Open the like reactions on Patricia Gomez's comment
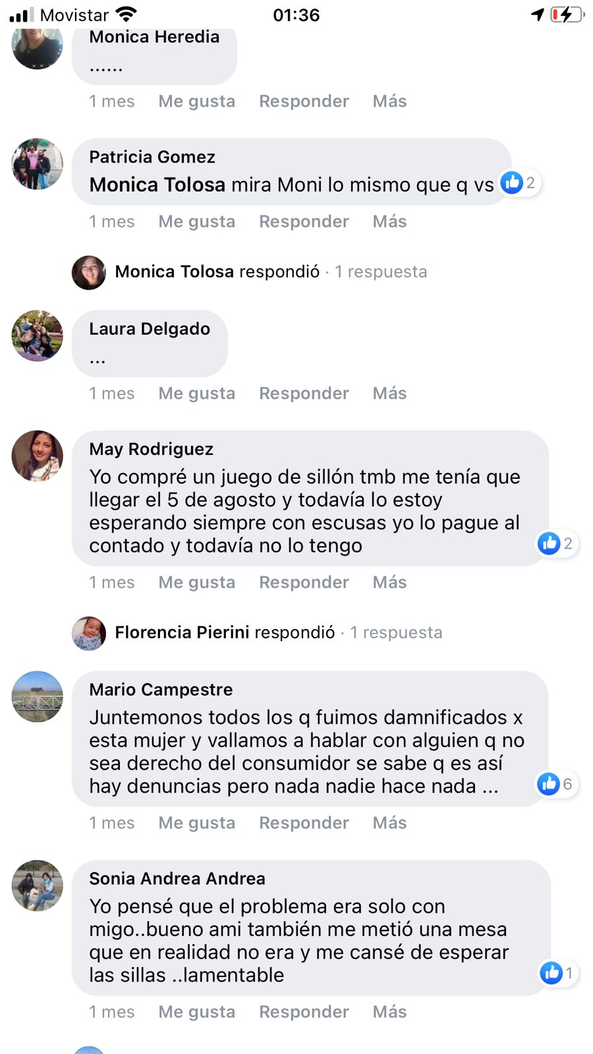 click(x=521, y=182)
